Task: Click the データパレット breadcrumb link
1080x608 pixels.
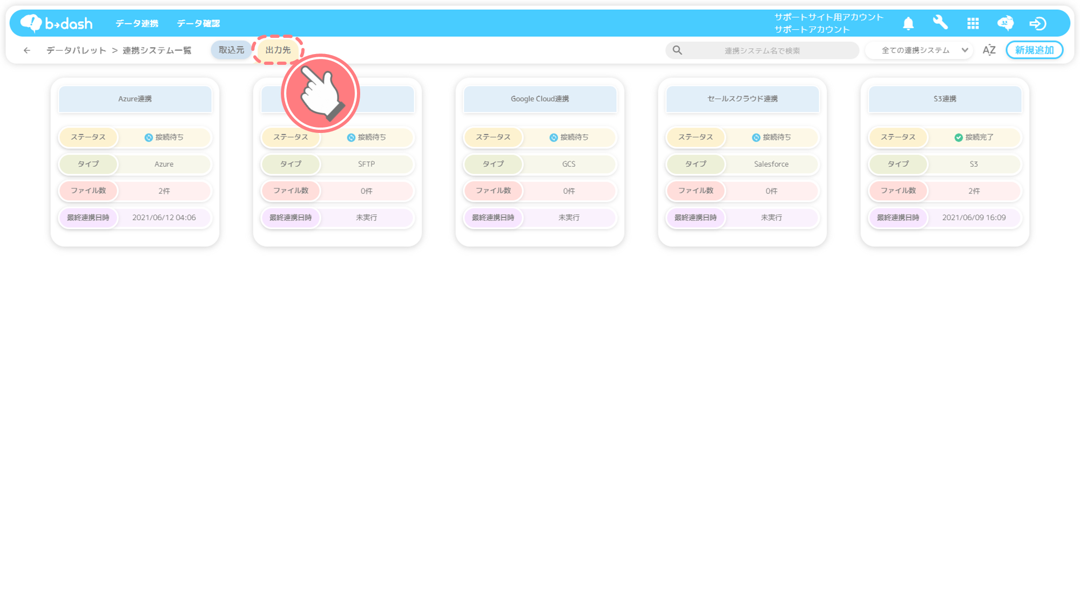Action: (77, 50)
